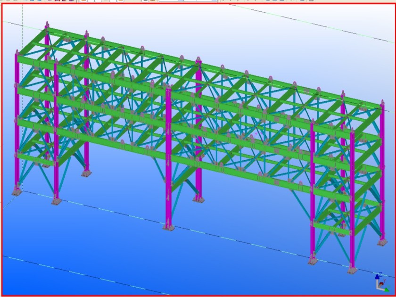Viewport: 396px width, 297px height.
Task: Click the XYZ coordinate axis symbol
Action: tap(380, 282)
